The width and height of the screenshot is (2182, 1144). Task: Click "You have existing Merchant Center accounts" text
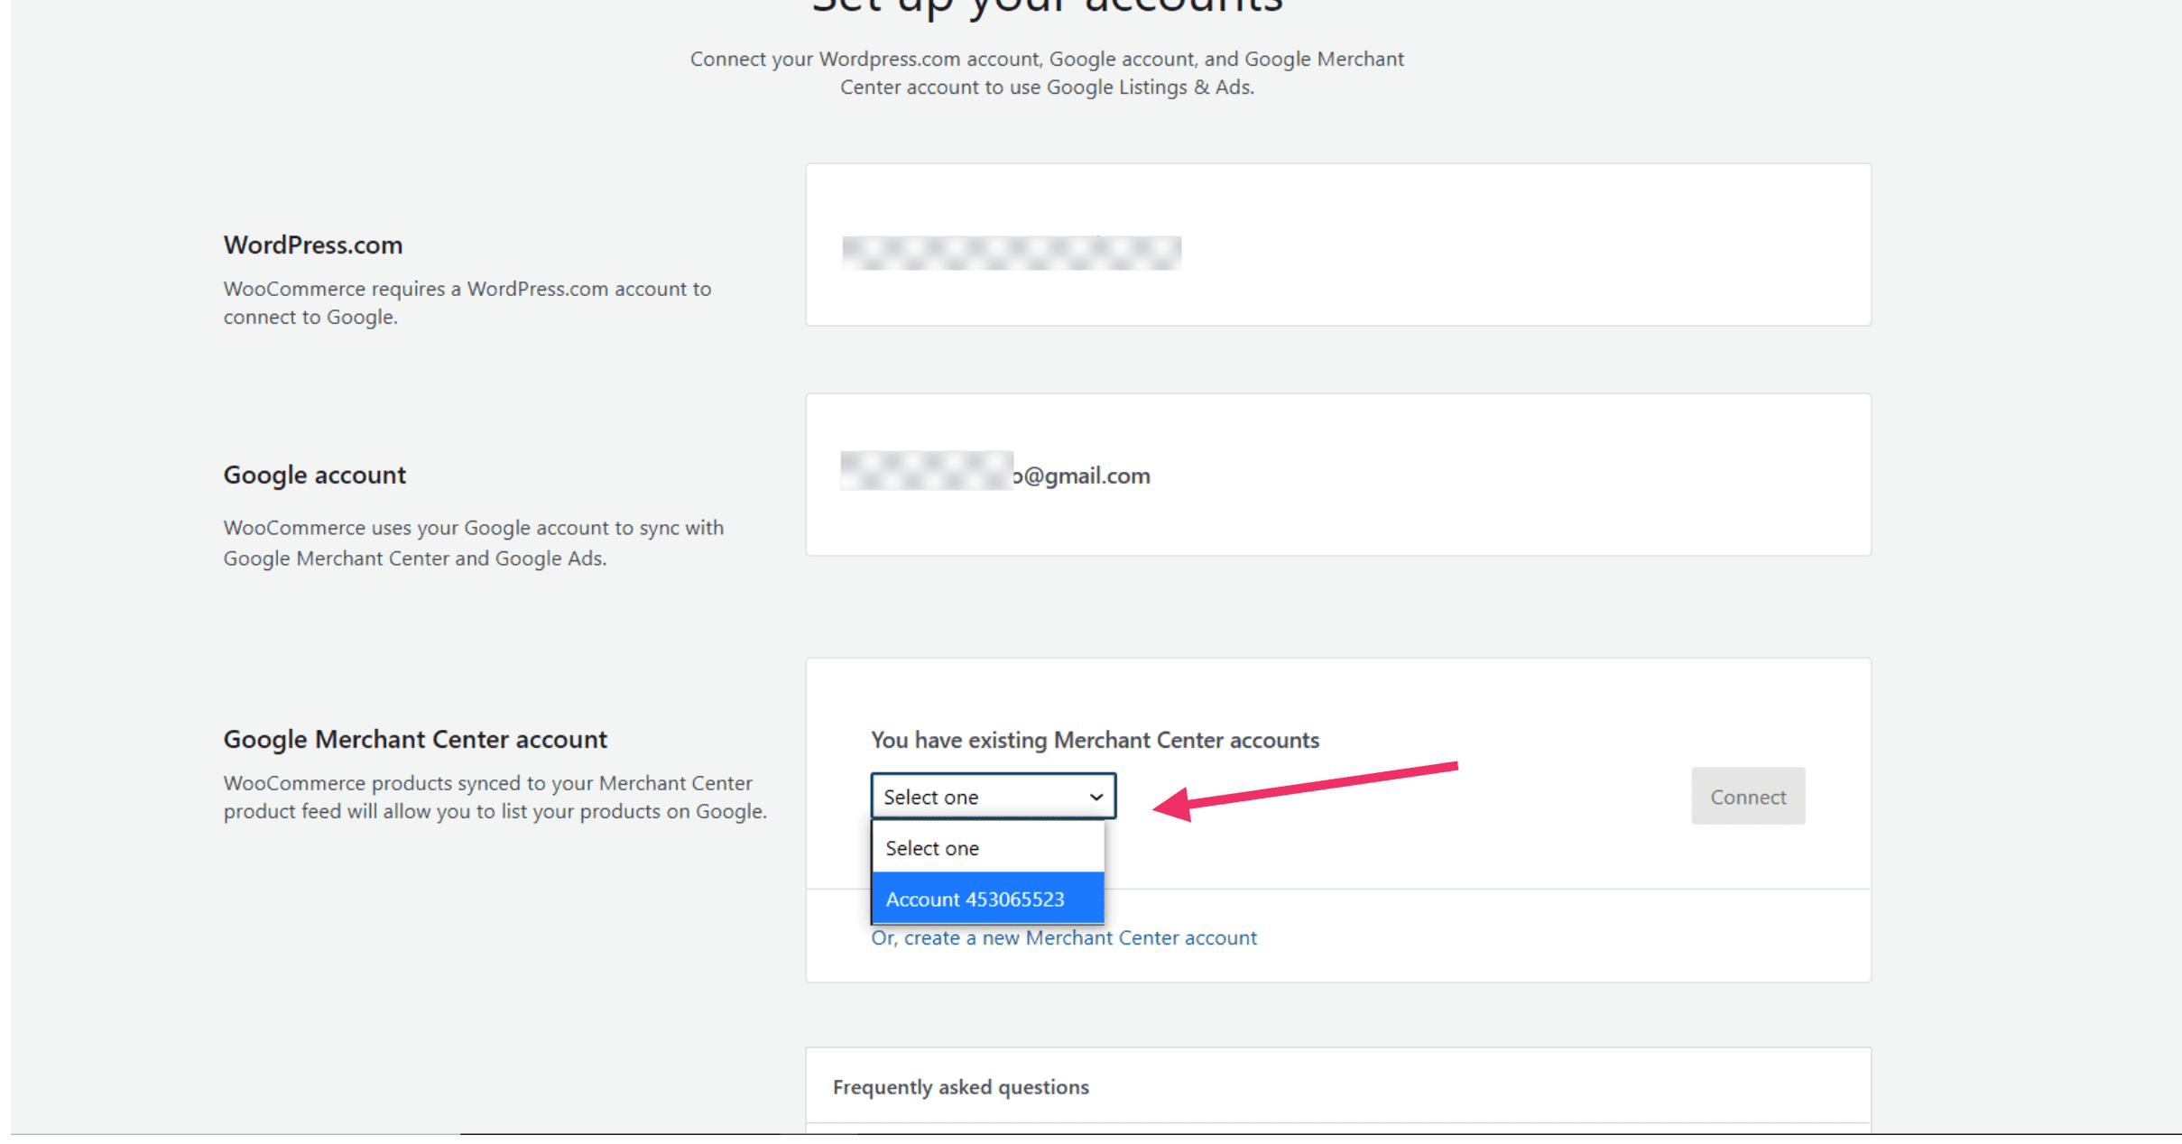1094,740
